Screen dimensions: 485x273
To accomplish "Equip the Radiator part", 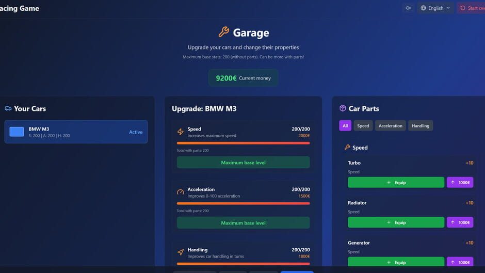I will point(396,222).
